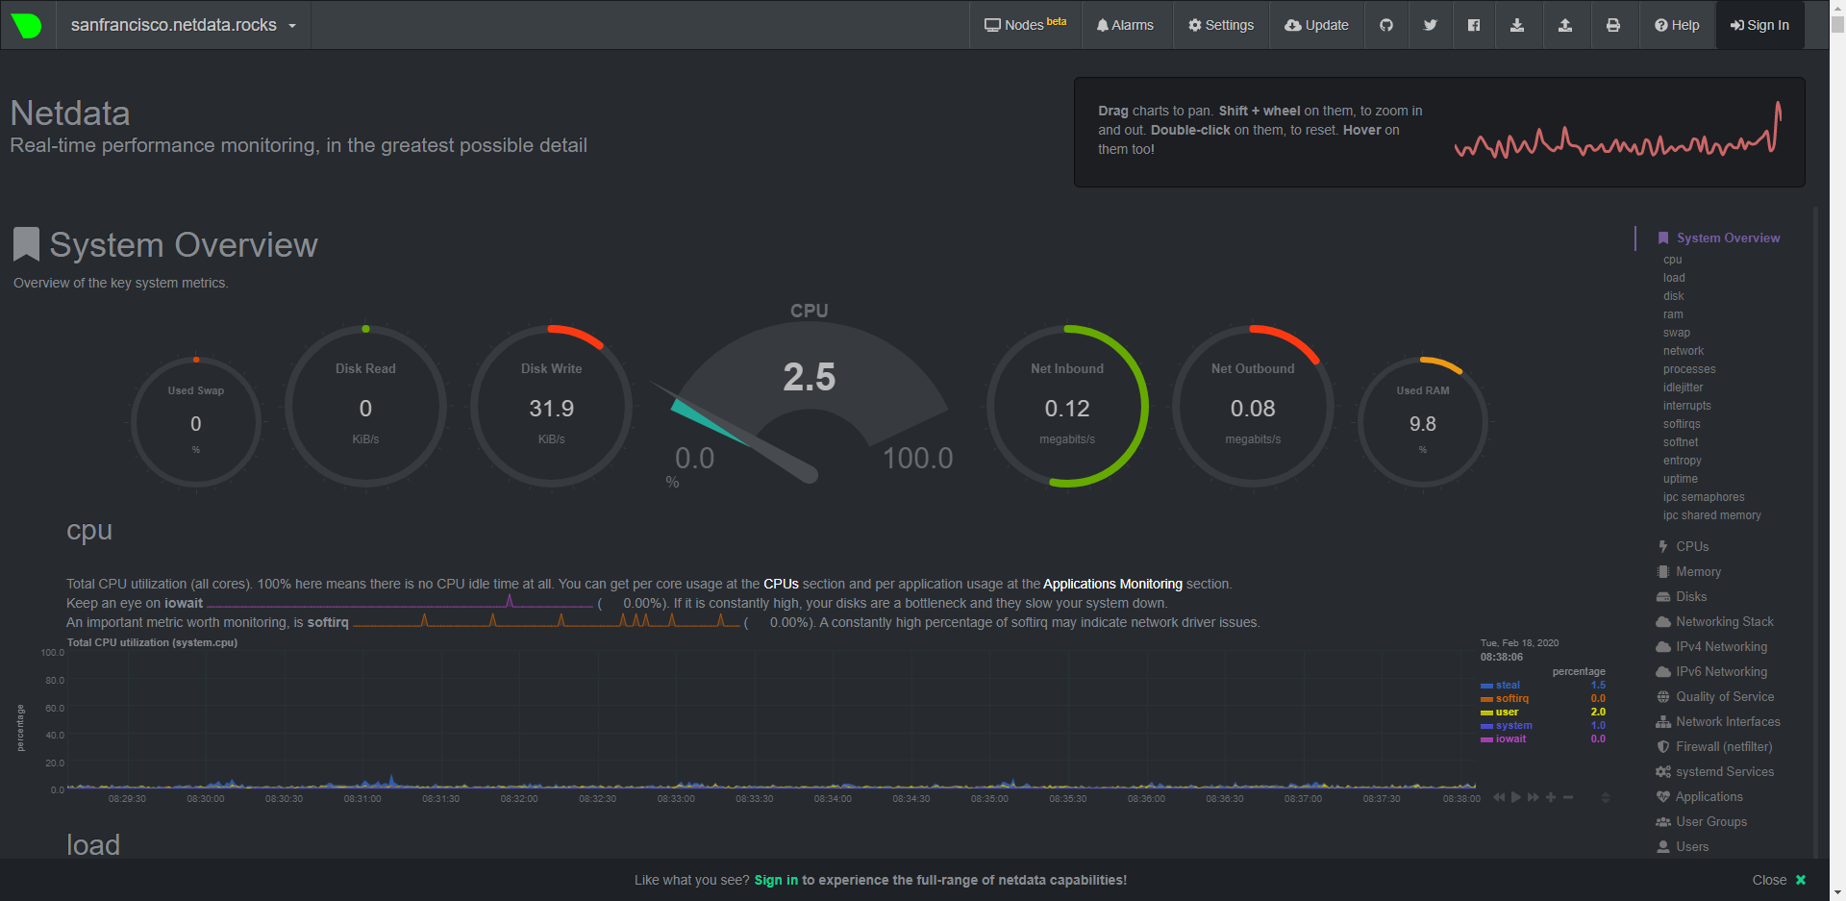The width and height of the screenshot is (1846, 901).
Task: Toggle the softirq dimension in legend
Action: click(x=1511, y=698)
